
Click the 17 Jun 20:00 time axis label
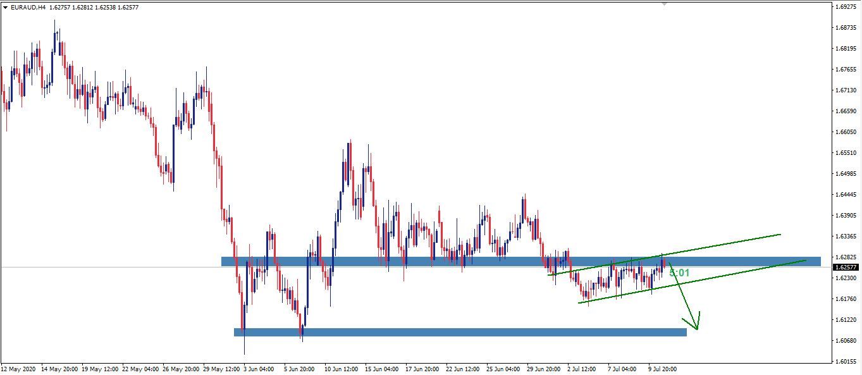pos(424,369)
